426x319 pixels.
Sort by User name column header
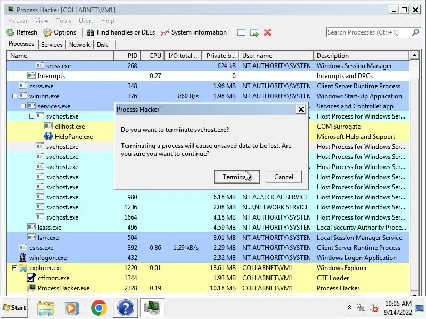coord(276,56)
